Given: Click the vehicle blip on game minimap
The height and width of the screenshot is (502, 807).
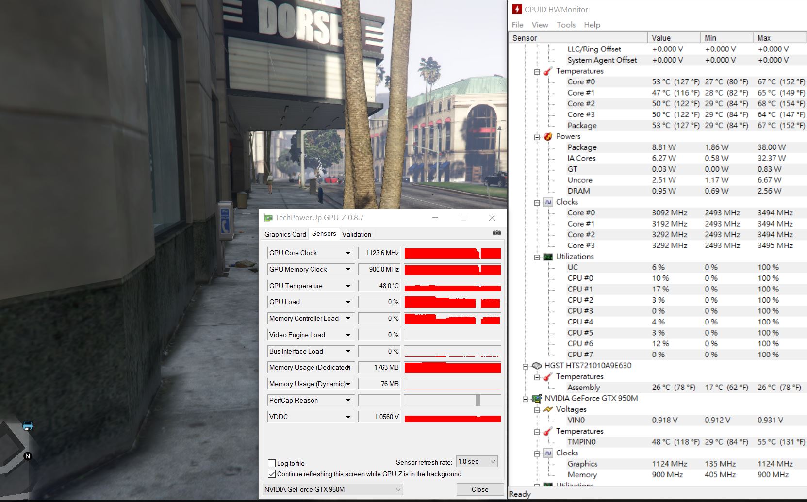Looking at the screenshot, I should [x=28, y=426].
